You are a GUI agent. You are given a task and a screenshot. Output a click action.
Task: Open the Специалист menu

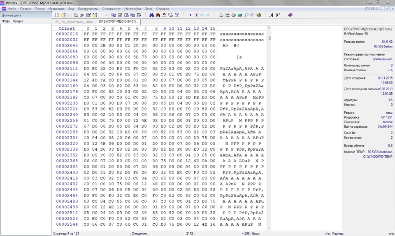pos(112,9)
